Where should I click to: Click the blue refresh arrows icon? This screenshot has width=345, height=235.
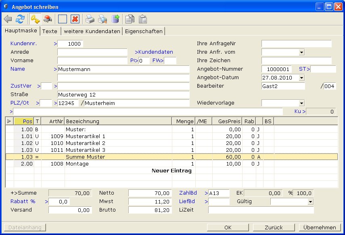[20, 19]
